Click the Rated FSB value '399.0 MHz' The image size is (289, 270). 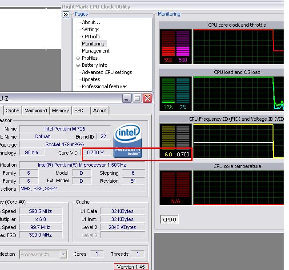point(40,235)
